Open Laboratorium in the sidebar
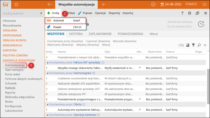The image size is (210, 118). click(14, 111)
